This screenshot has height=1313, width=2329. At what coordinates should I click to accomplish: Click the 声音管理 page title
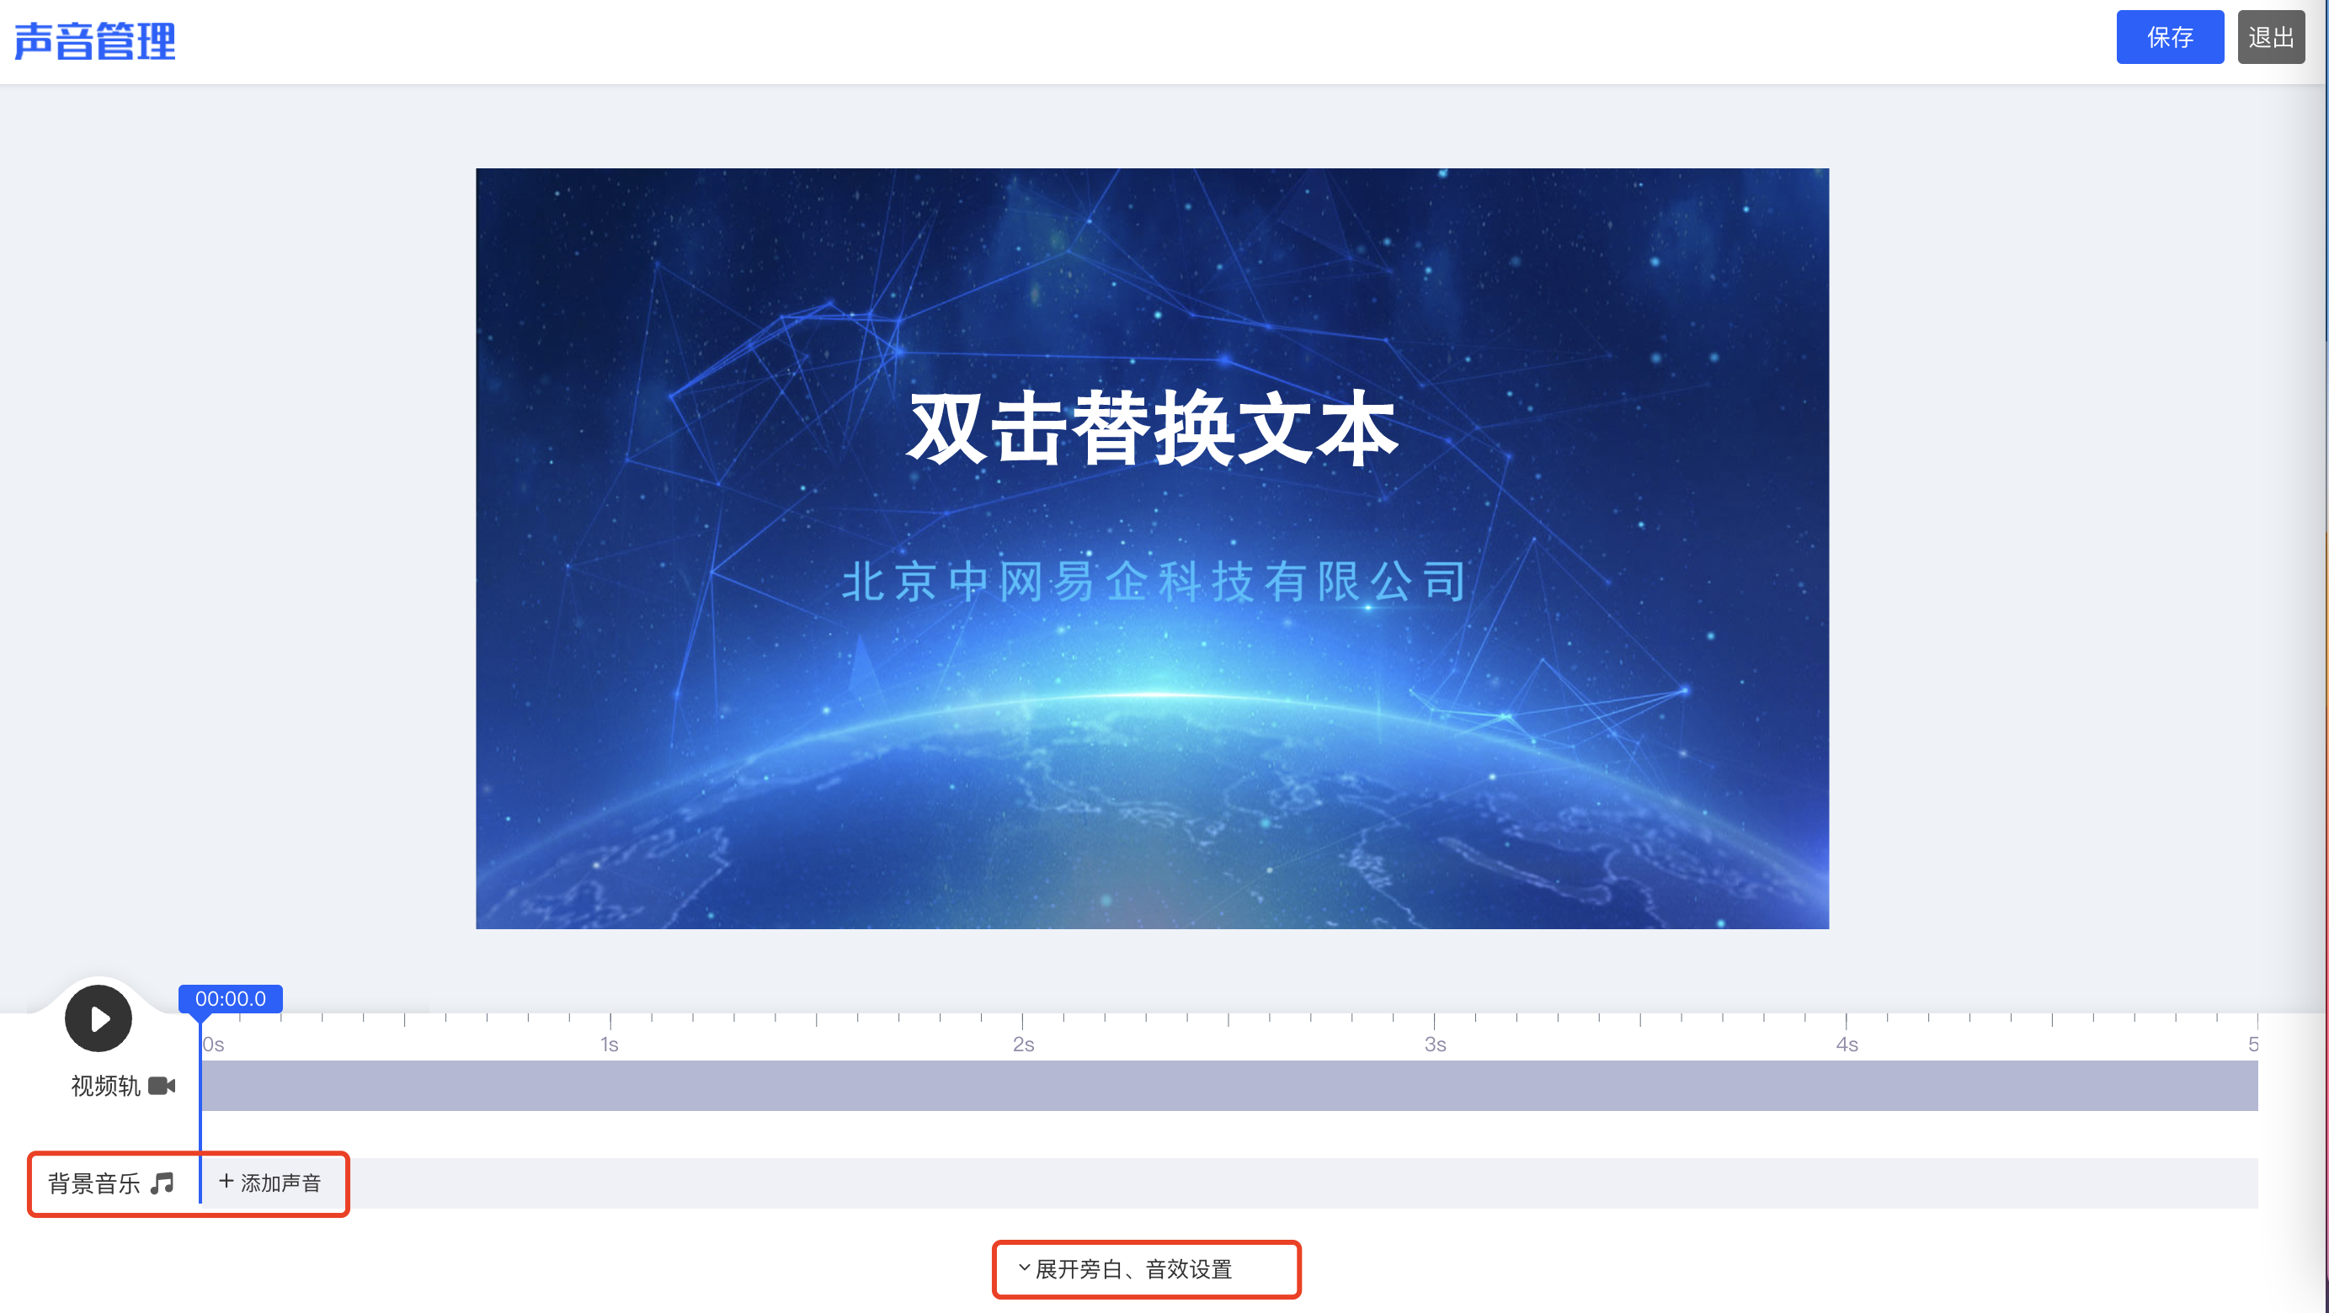(x=95, y=40)
